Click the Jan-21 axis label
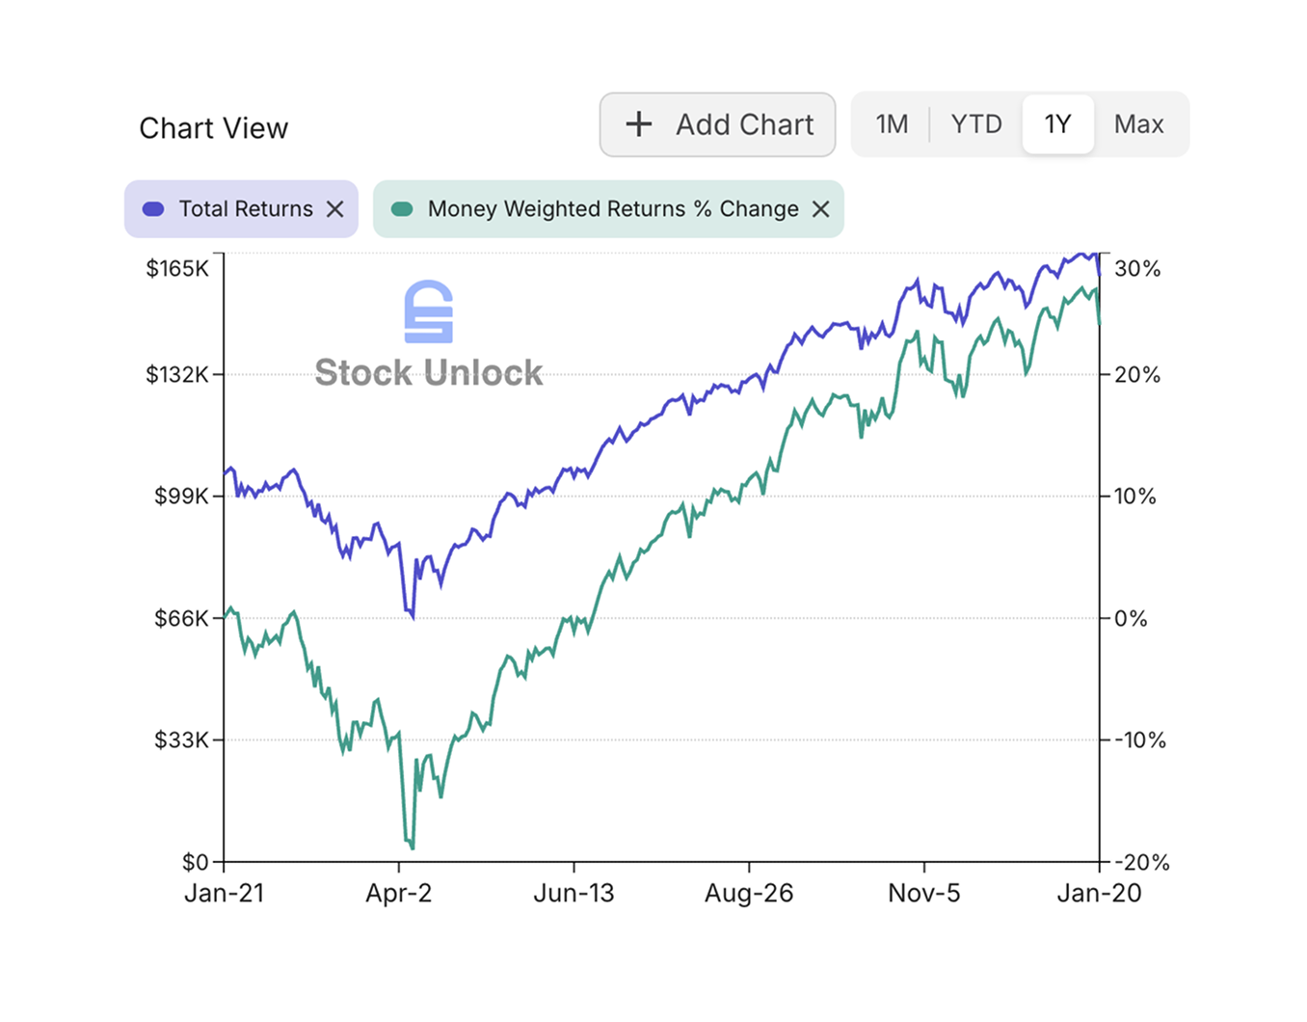Viewport: 1307px width, 1022px height. (224, 893)
